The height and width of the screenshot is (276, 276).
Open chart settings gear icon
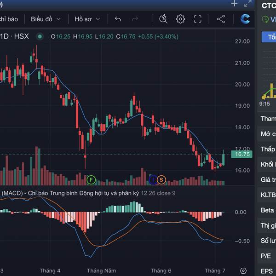click(180, 19)
